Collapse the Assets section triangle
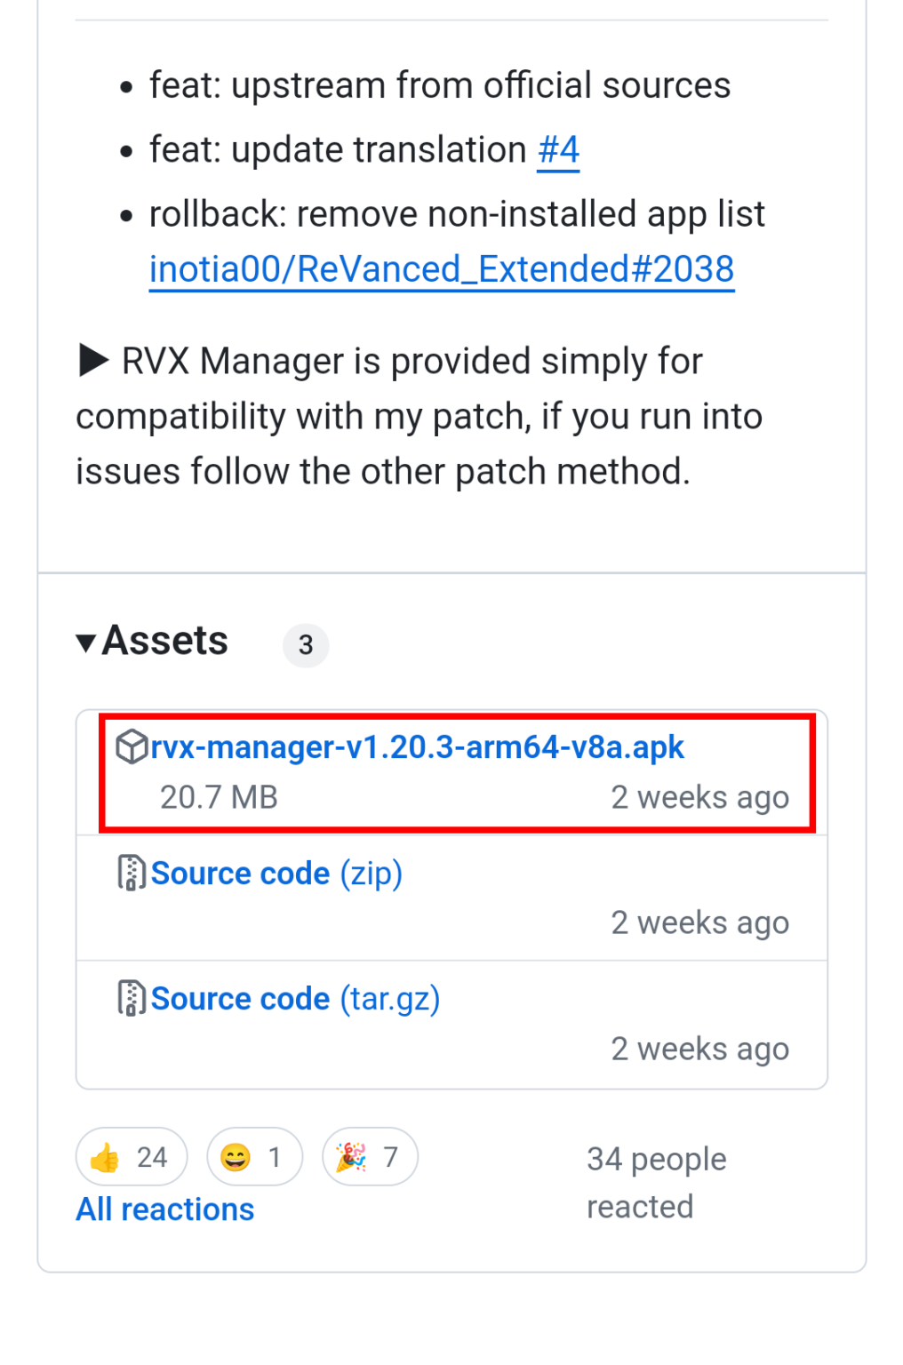Screen dimensions: 903x1365 point(86,643)
